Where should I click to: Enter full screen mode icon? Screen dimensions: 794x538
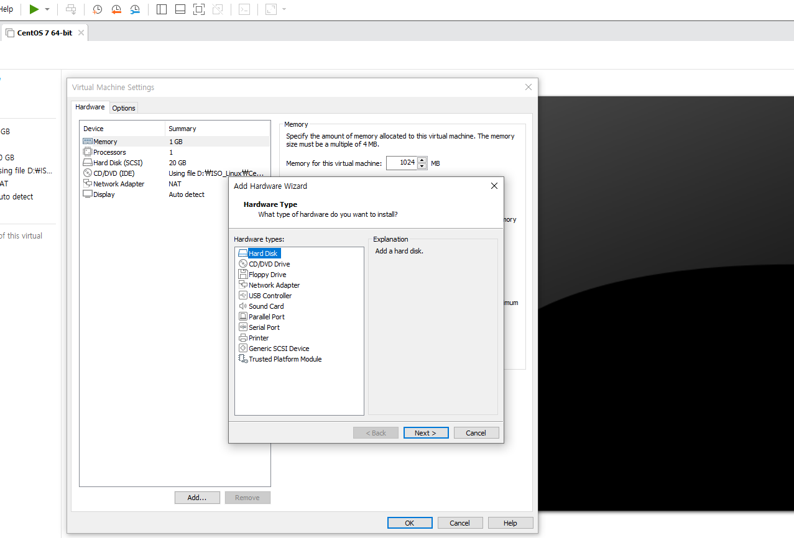(199, 9)
